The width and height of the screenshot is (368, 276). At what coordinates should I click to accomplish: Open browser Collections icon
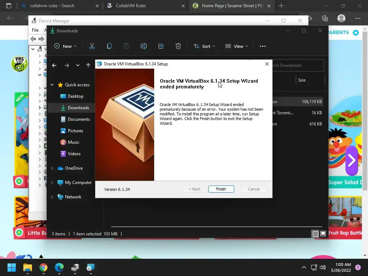pyautogui.click(x=325, y=18)
